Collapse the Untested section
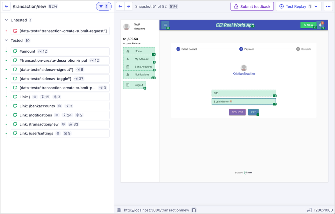Viewport: 335px width, 214px height. tap(6, 20)
